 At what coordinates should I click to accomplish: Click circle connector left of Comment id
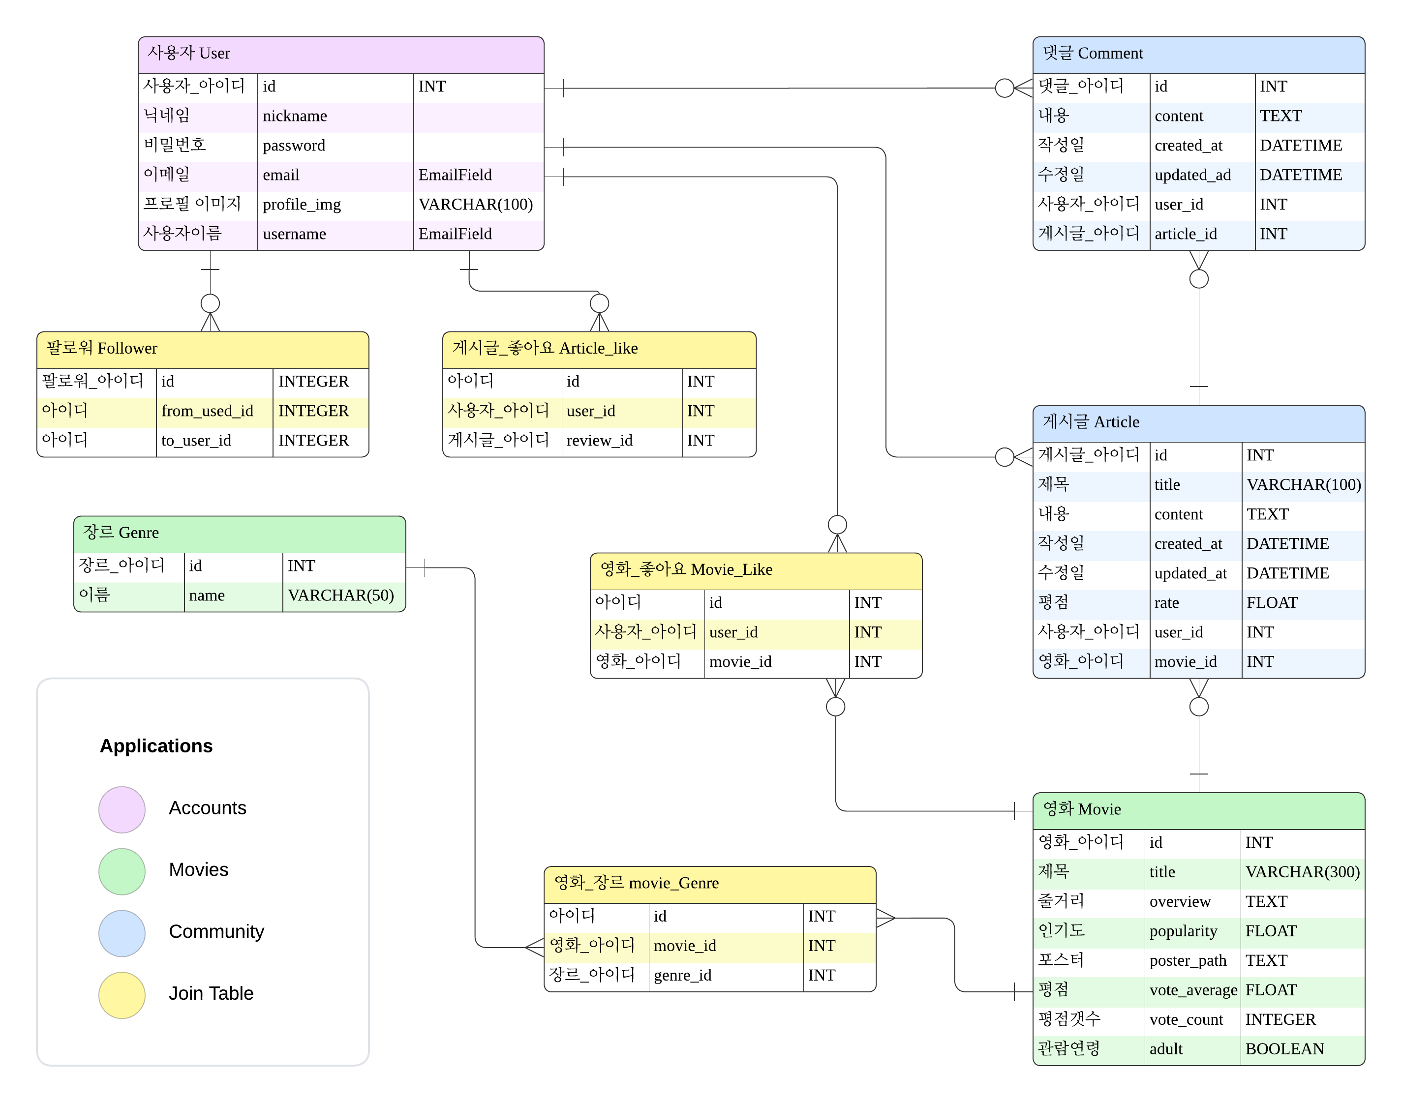coord(1004,88)
